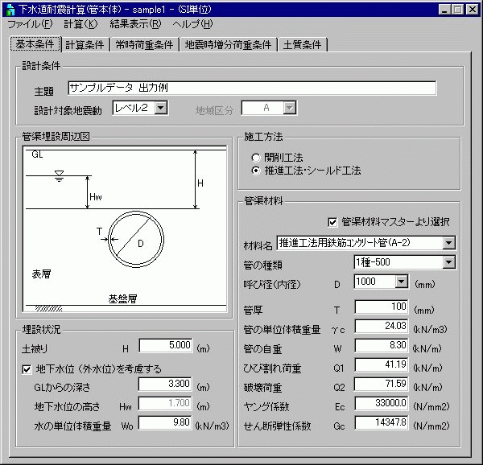This screenshot has width=483, height=465.
Task: Open the 結果表示(R) menu
Action: (135, 24)
